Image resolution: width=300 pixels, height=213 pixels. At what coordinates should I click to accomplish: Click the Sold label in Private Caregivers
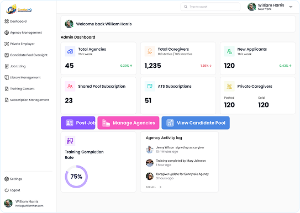click(261, 98)
